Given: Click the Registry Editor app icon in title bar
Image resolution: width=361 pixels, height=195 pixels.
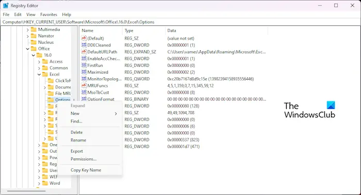Looking at the screenshot, I should pos(6,6).
